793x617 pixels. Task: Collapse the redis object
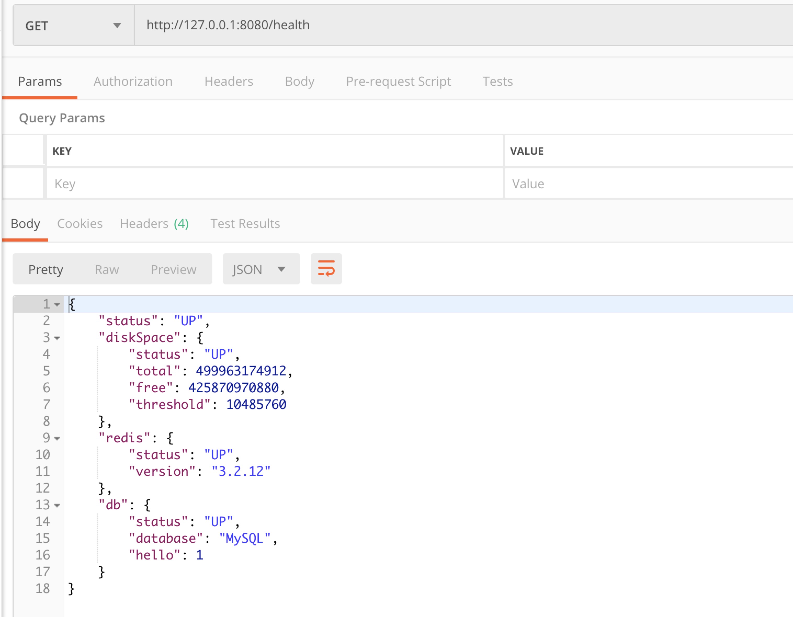pos(57,438)
